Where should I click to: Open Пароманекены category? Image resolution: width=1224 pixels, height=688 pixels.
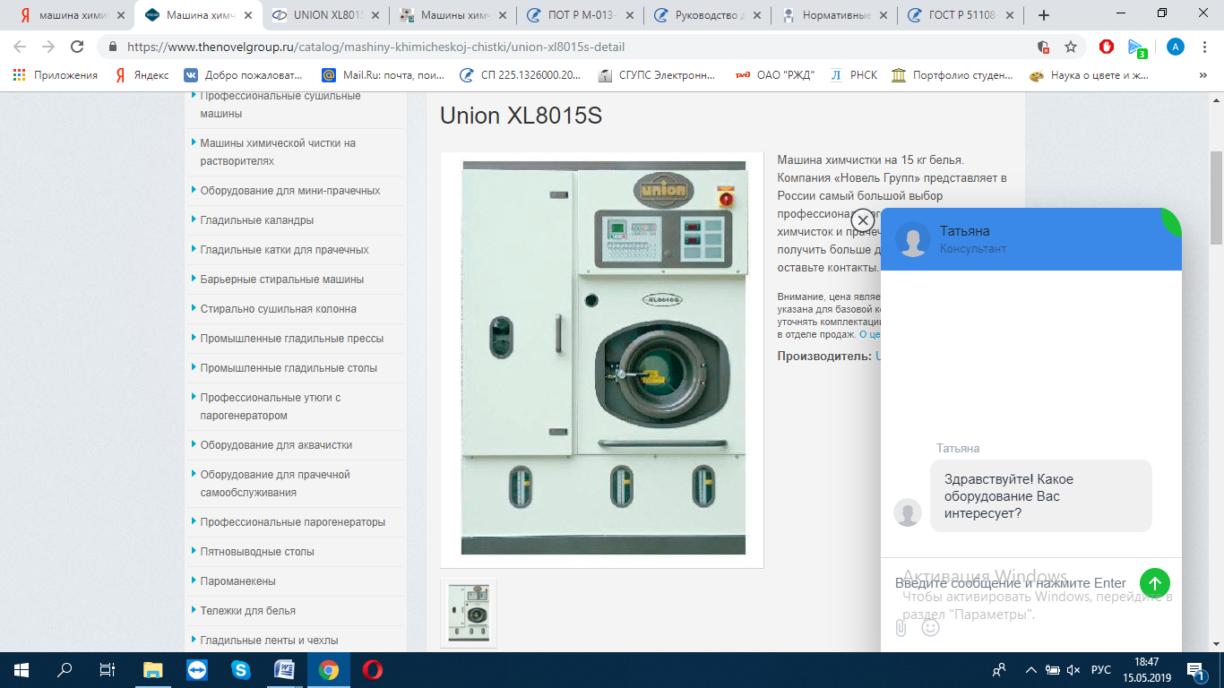click(x=237, y=581)
